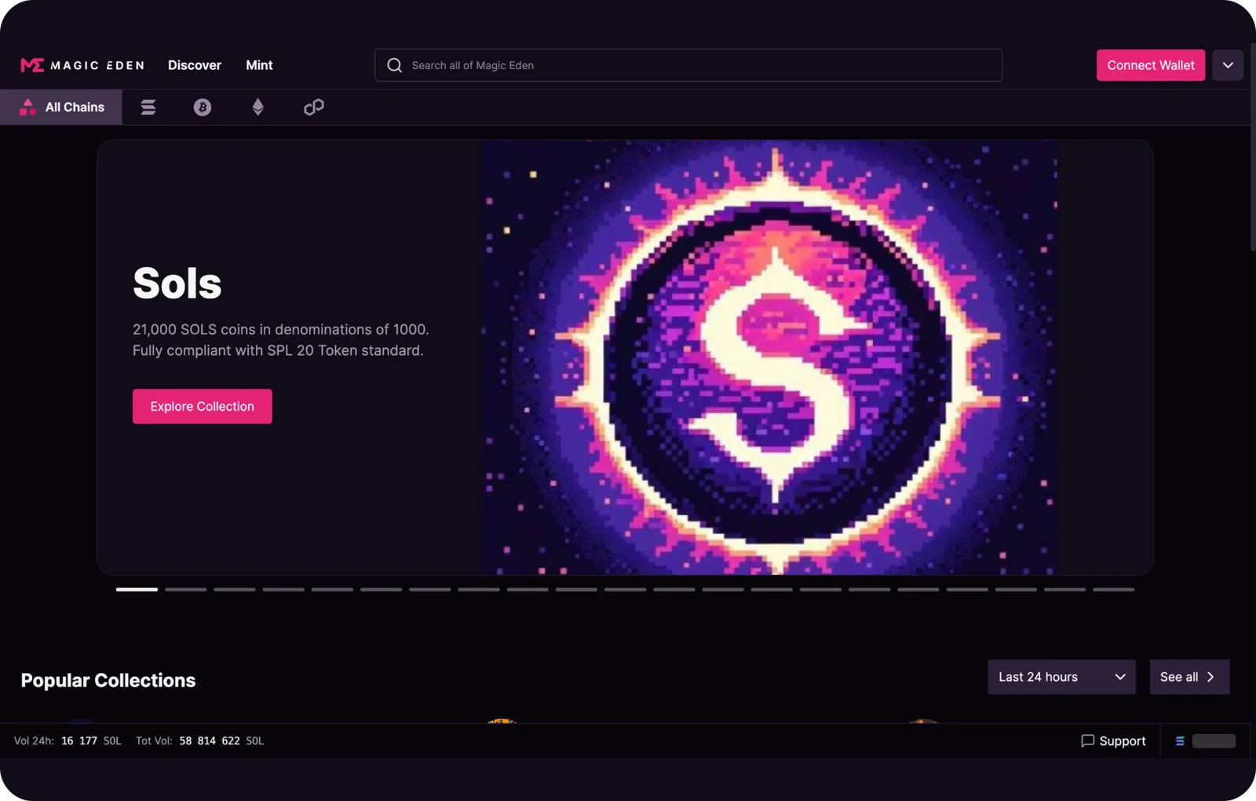Click the Tot Vol value 58 814 622
Viewport: 1256px width, 801px height.
[x=210, y=741]
